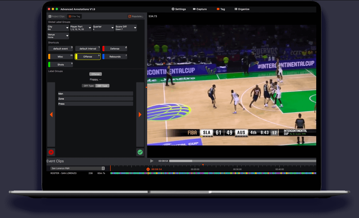Click the green checkmark confirm icon

pos(140,152)
